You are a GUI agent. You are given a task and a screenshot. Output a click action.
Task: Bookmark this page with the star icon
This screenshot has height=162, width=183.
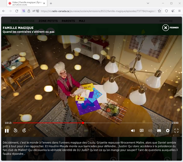[159, 11]
